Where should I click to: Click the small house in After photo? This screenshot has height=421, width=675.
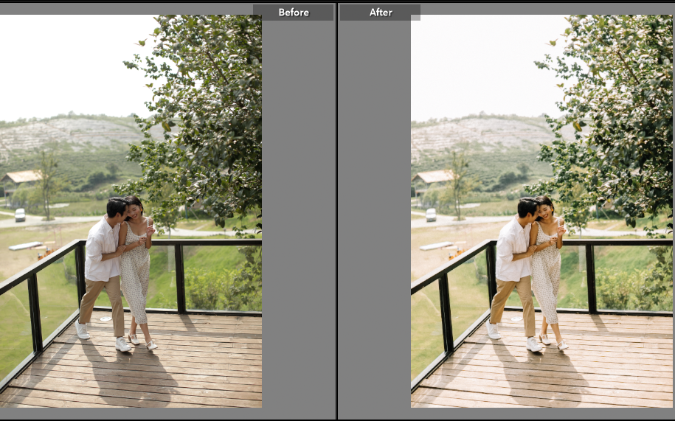click(432, 178)
